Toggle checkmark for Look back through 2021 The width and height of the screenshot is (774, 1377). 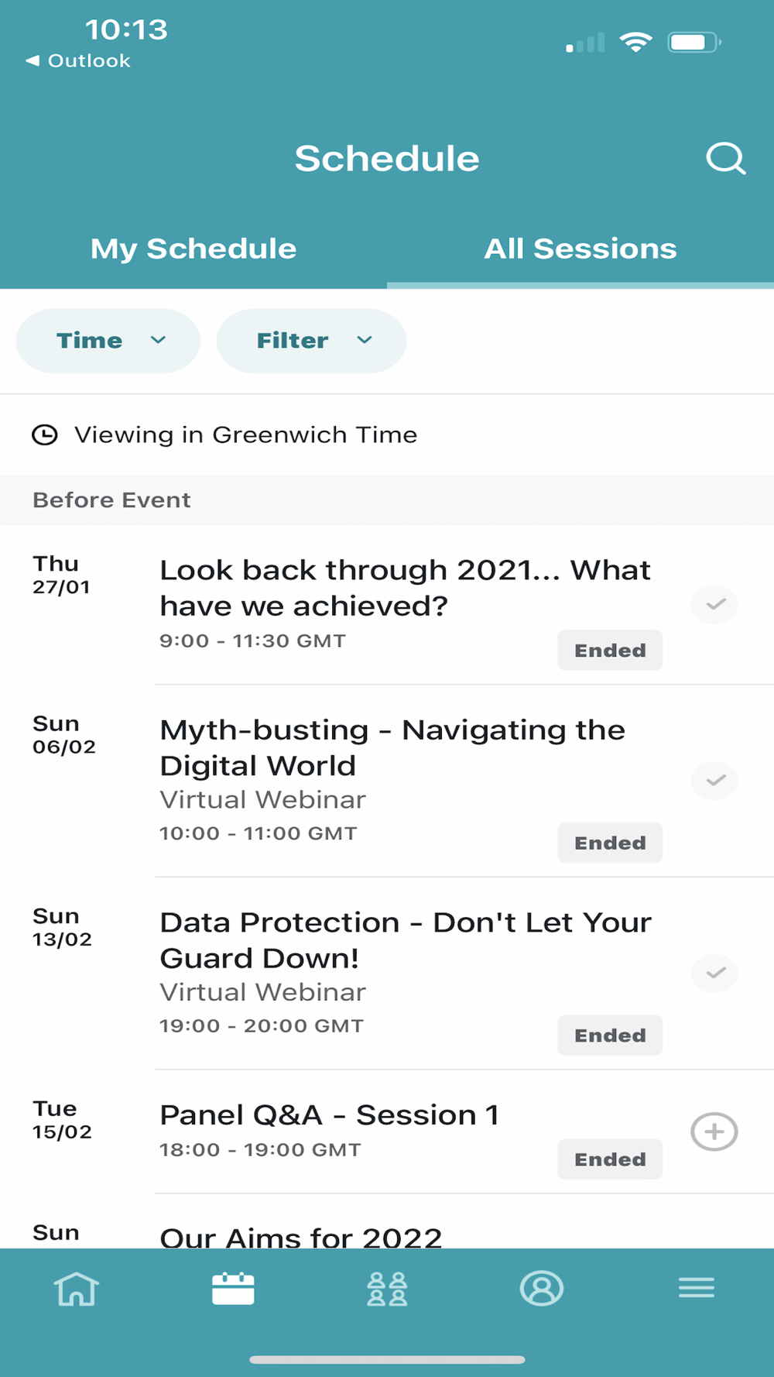(714, 604)
